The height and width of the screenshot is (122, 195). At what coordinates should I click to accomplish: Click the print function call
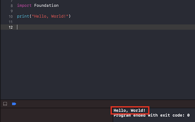(x=23, y=16)
